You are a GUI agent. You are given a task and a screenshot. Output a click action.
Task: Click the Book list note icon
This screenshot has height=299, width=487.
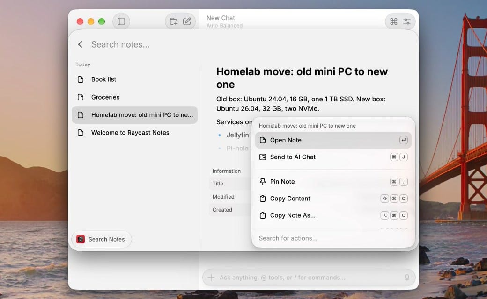tap(81, 79)
